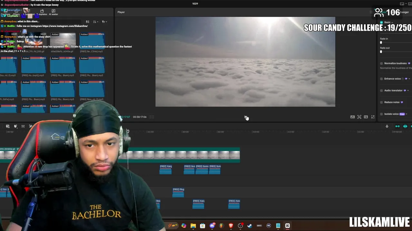Open FL Studio from the taskbar
The width and height of the screenshot is (412, 231).
pyautogui.click(x=221, y=226)
